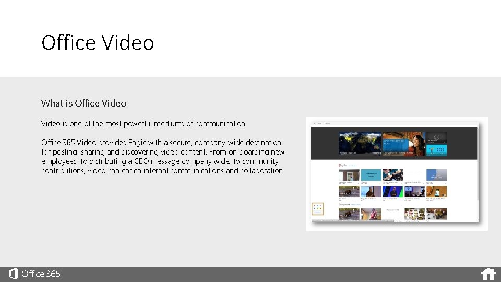
Task: Select the "What is Office Video" heading
Action: tap(83, 103)
